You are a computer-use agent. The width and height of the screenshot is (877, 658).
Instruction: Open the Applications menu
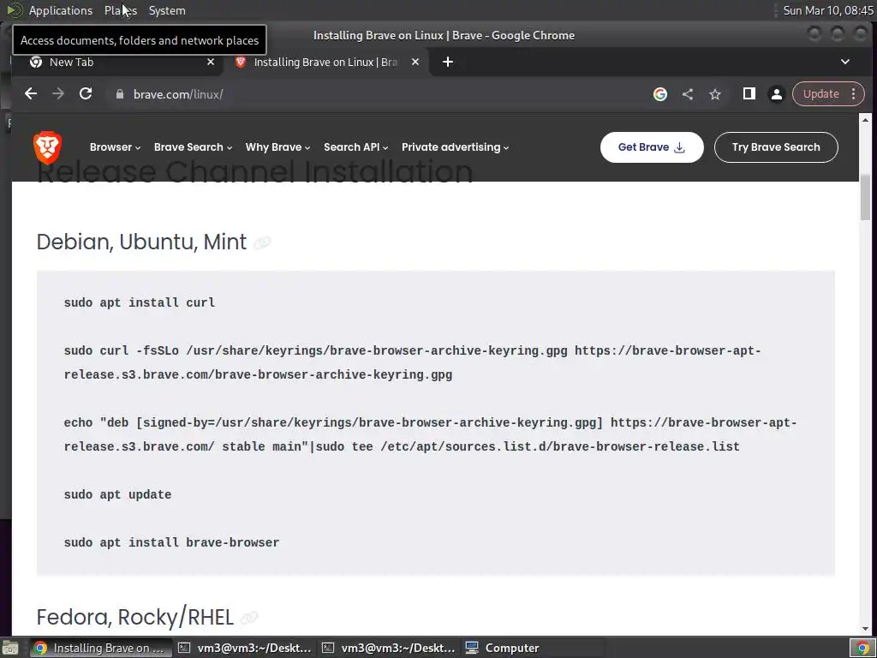(61, 10)
